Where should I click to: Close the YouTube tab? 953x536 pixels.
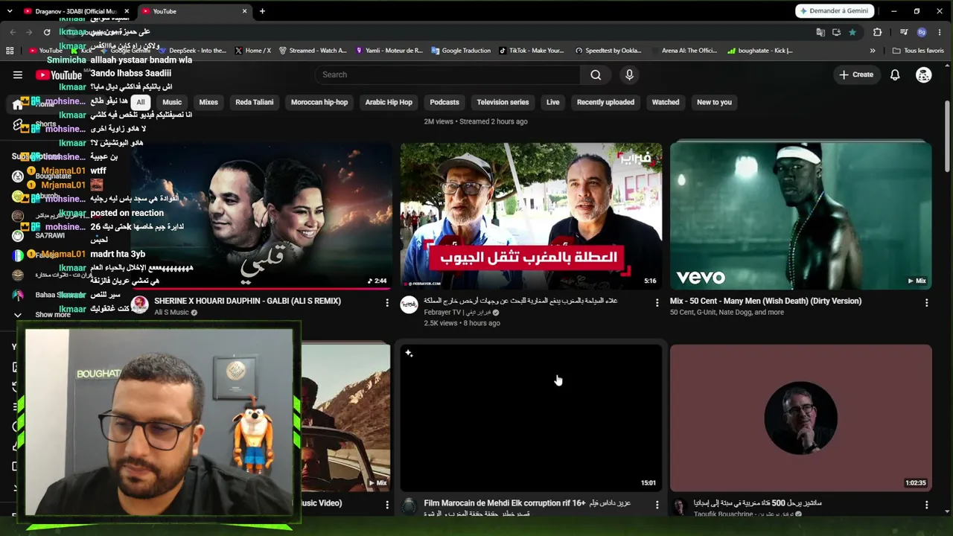click(x=244, y=11)
